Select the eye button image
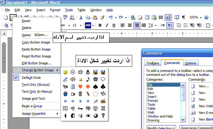This screenshot has width=213, height=129. [88, 116]
